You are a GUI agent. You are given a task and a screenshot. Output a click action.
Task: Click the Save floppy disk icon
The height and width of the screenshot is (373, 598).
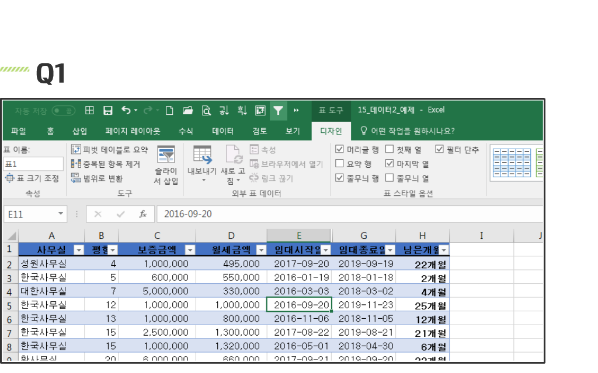point(108,110)
